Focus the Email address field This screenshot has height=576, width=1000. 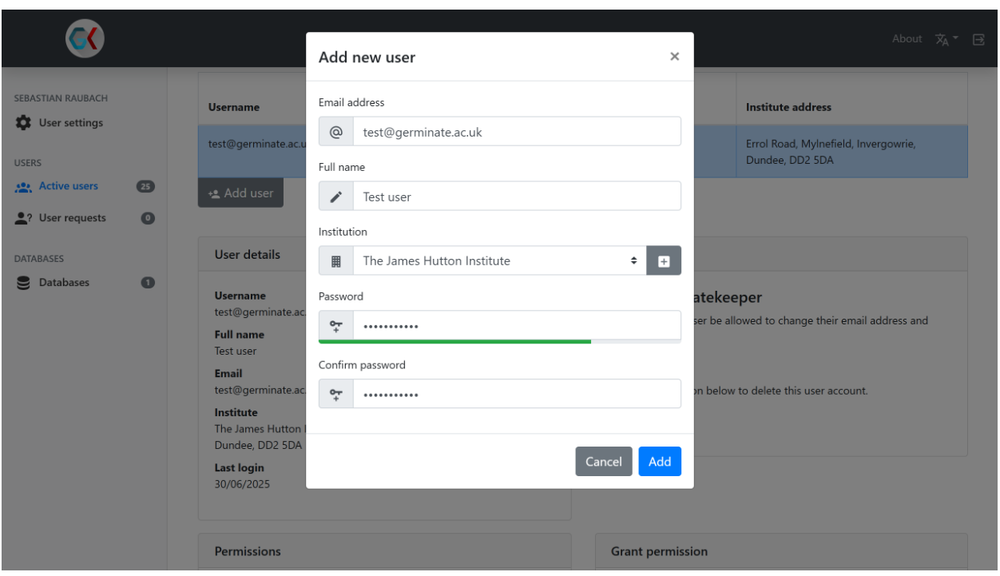tap(517, 132)
